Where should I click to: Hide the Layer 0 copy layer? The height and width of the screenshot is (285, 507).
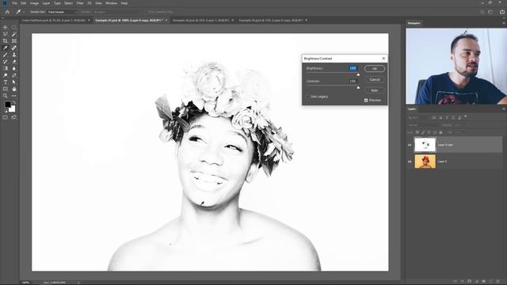(x=410, y=145)
